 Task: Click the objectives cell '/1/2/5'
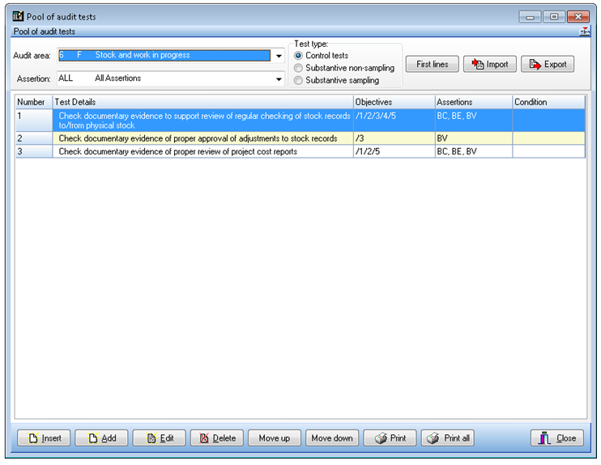(x=394, y=151)
